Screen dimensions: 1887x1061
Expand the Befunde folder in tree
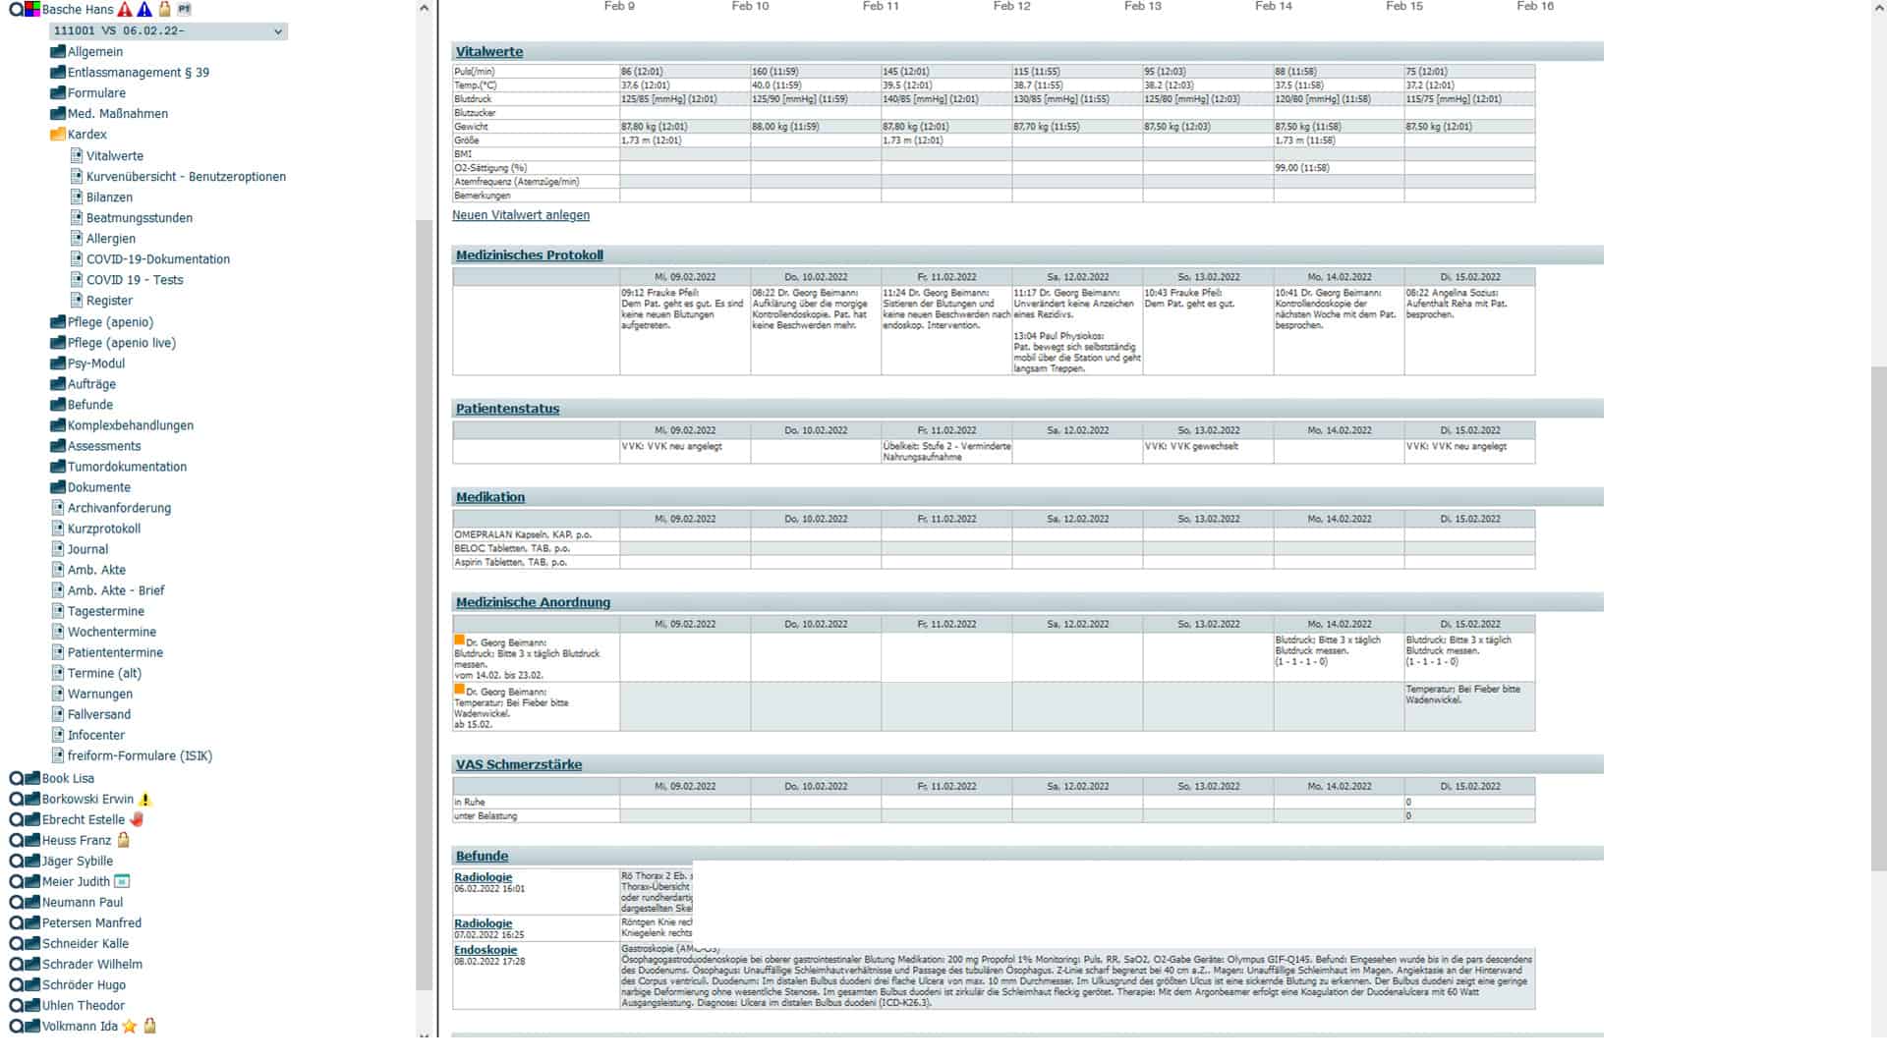[58, 405]
